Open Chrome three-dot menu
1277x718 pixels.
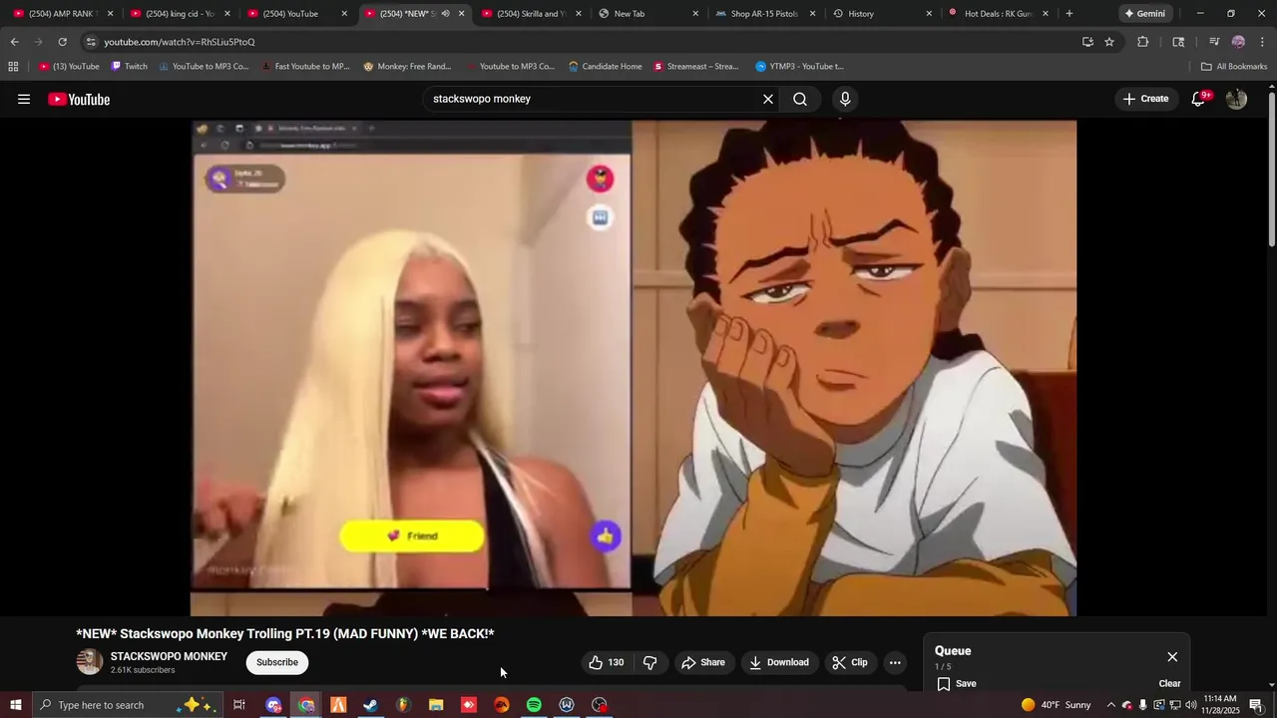coord(1263,42)
